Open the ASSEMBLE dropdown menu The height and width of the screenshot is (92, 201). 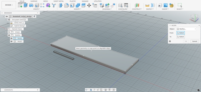(107, 9)
